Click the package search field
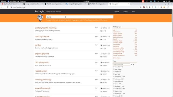 (80, 17)
